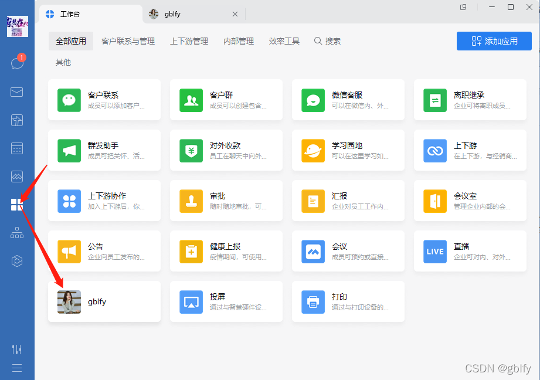Open the 会议室 app card
Image resolution: width=540 pixels, height=380 pixels.
470,201
